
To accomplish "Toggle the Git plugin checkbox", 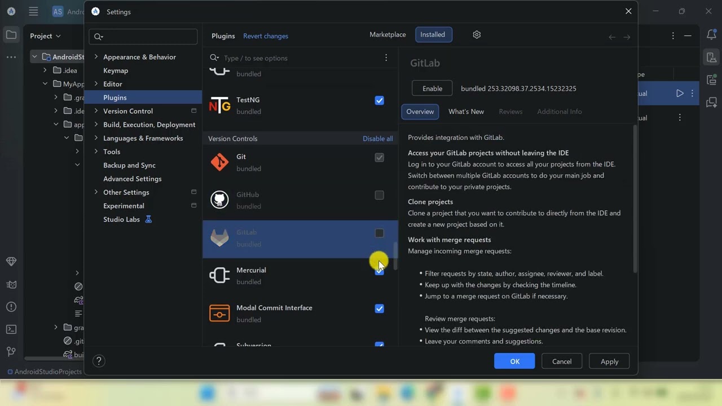I will click(x=380, y=157).
